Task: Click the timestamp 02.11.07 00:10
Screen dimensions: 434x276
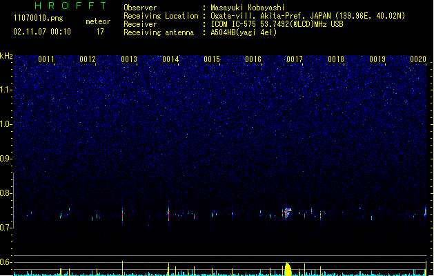Action: tap(42, 32)
